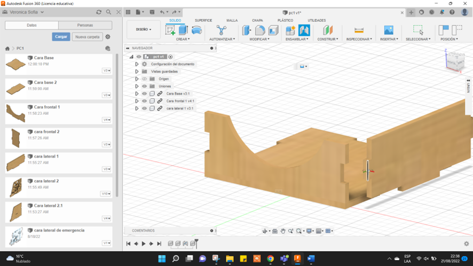Search in the data panel
The height and width of the screenshot is (266, 473).
108,12
